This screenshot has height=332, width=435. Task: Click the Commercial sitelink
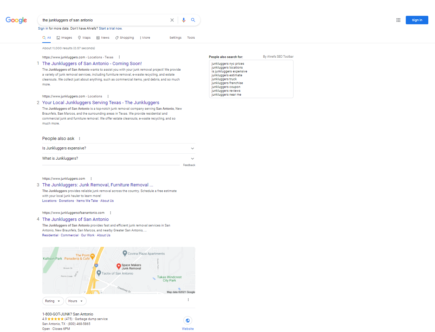(70, 235)
